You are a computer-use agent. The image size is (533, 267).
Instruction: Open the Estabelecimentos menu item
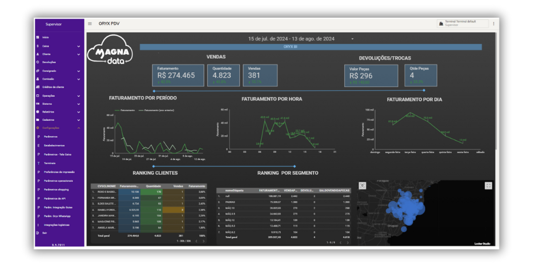54,145
